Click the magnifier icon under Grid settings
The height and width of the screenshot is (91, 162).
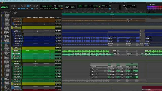[x=127, y=9]
